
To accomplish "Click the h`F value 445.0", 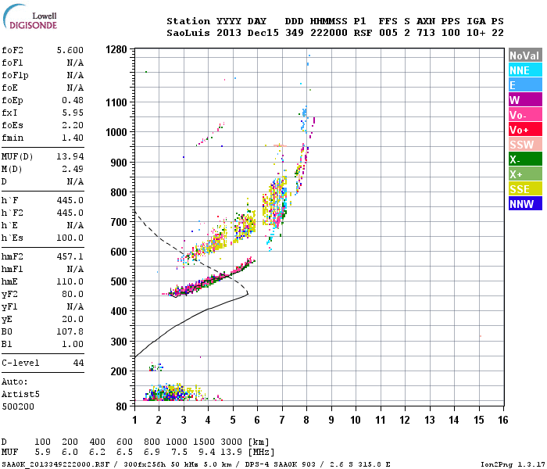I will [70, 200].
